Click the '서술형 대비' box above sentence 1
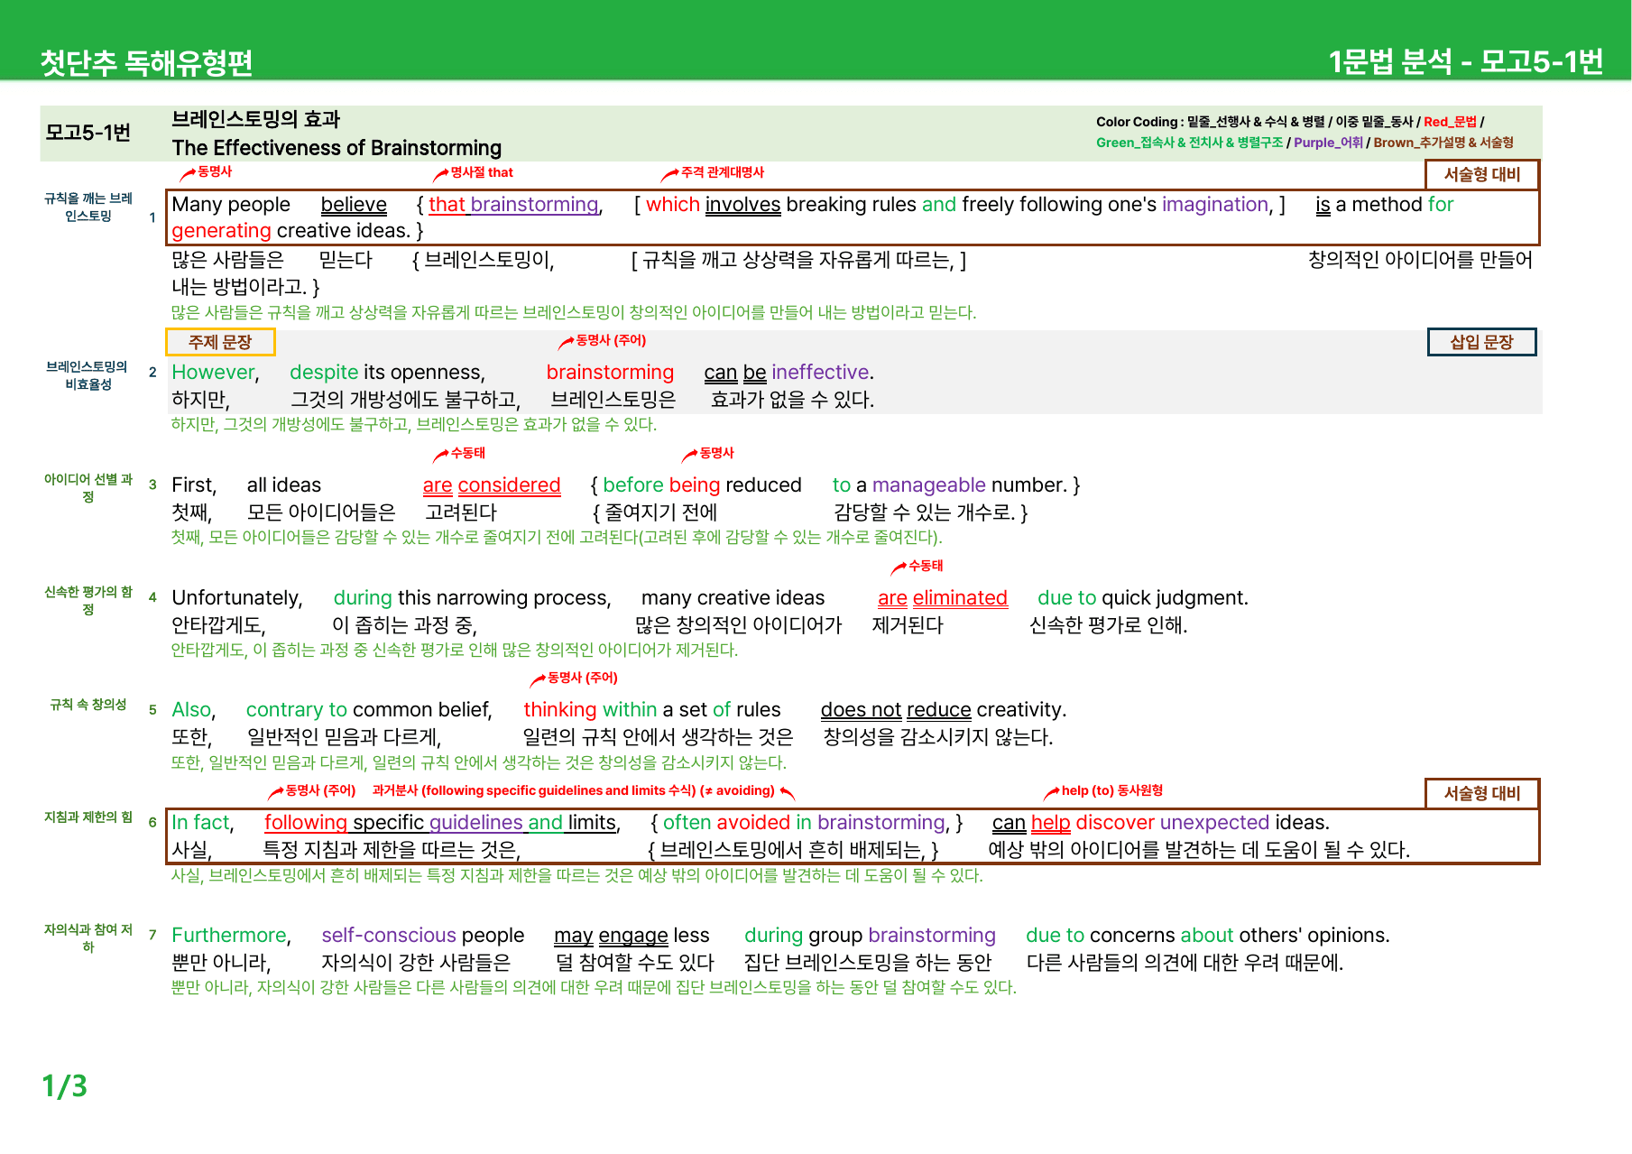 [x=1482, y=174]
